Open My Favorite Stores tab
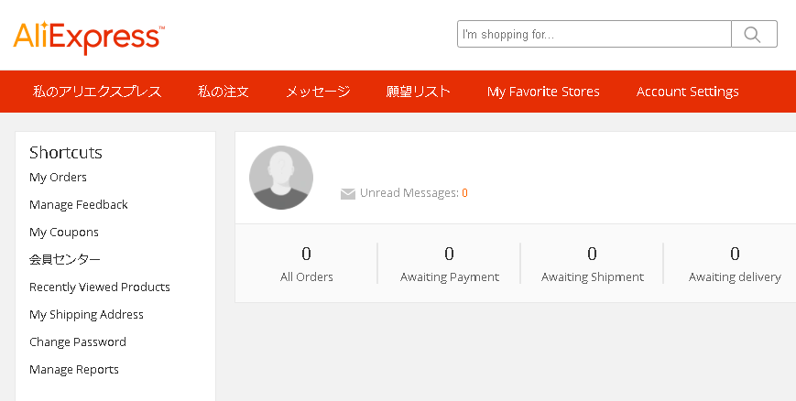The width and height of the screenshot is (796, 401). pos(543,92)
